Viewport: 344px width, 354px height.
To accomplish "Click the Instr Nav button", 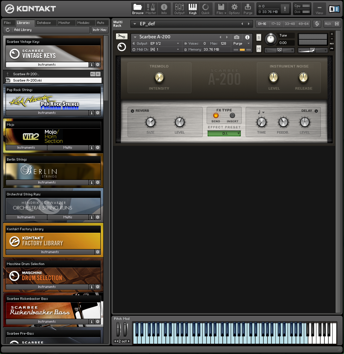I will 99,30.
